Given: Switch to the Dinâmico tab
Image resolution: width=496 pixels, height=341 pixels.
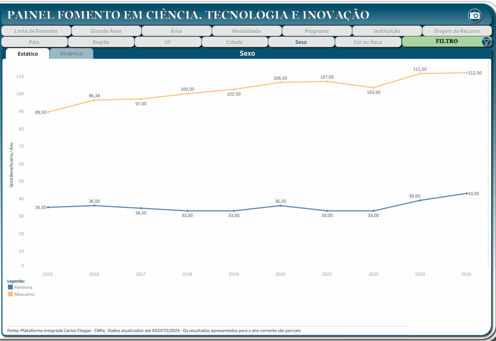Looking at the screenshot, I should point(71,54).
